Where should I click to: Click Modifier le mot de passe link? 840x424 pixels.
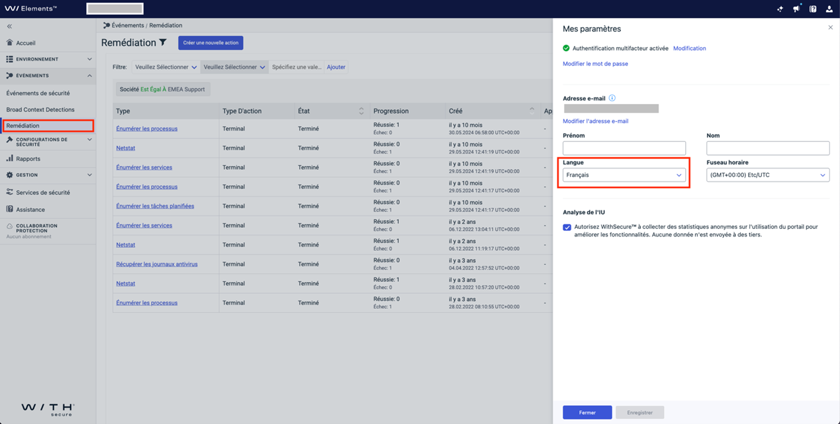point(596,63)
